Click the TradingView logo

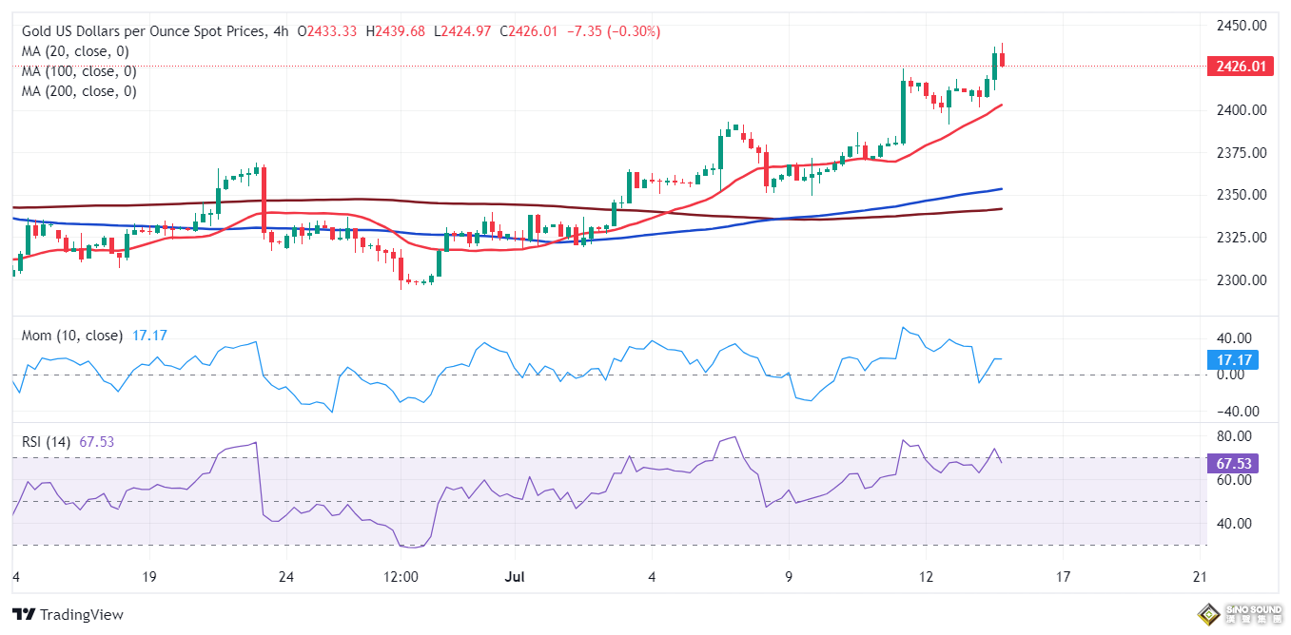point(68,614)
